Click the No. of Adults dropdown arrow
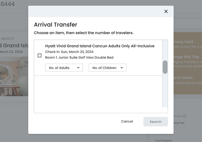202x142 pixels. pyautogui.click(x=78, y=68)
